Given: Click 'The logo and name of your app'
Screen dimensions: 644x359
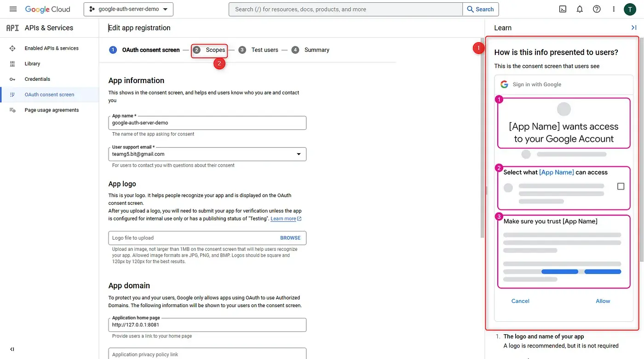Looking at the screenshot, I should (x=544, y=337).
